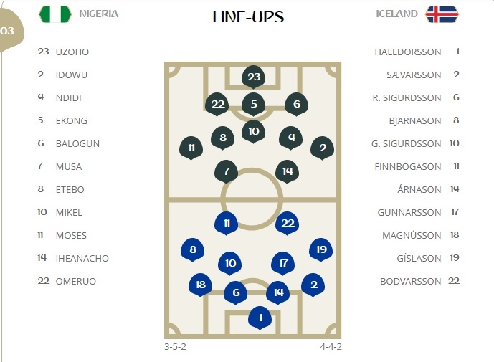Viewport: 494px width, 362px height.
Task: Click Nigeria player marker number 7
Action: 226,171
